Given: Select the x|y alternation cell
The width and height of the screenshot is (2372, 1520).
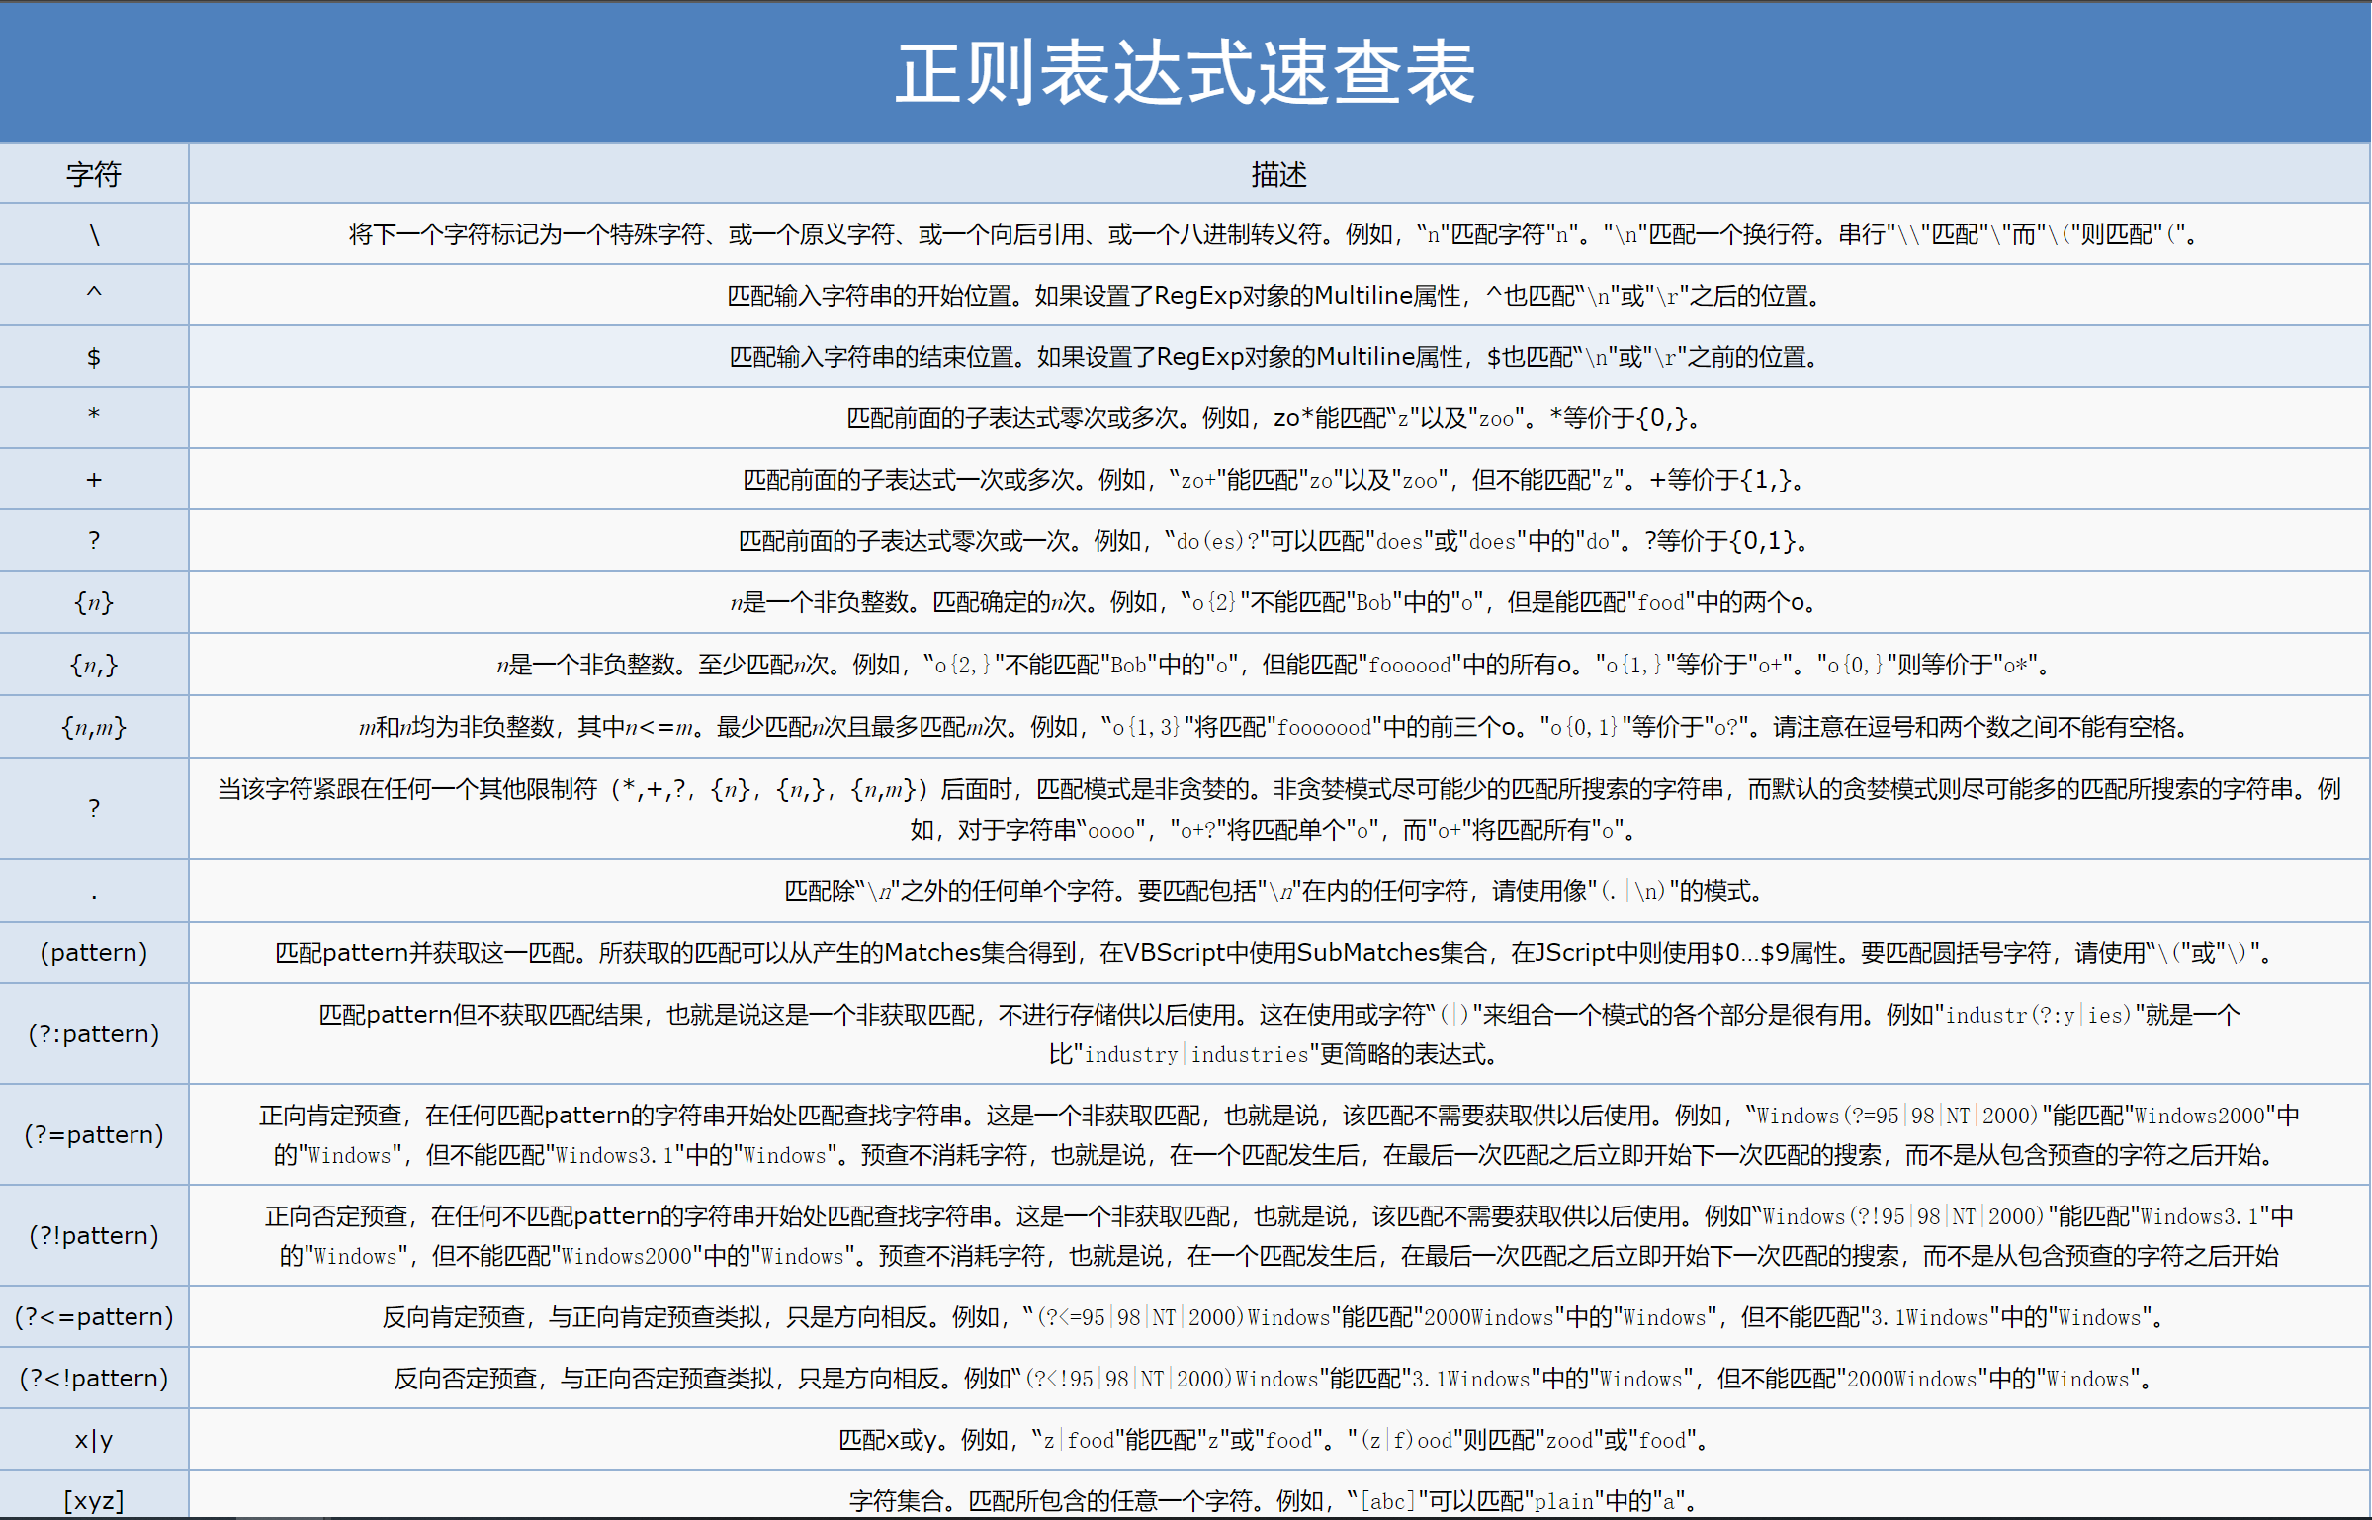Looking at the screenshot, I should click(94, 1439).
